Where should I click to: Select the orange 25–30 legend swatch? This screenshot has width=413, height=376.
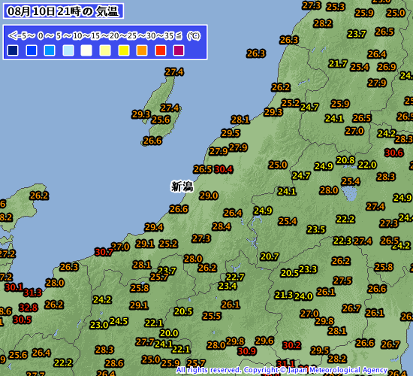tap(142, 50)
